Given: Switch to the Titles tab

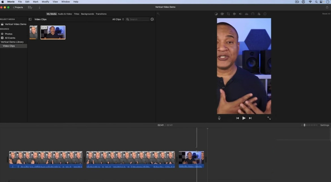Looking at the screenshot, I should 76,14.
